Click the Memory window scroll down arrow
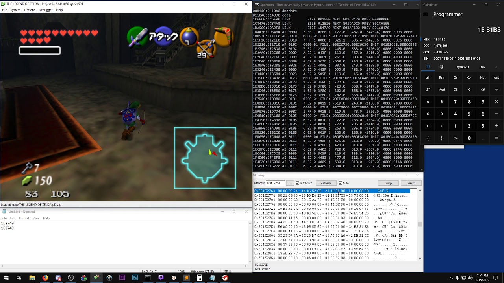504x283 pixels. pyautogui.click(x=420, y=258)
